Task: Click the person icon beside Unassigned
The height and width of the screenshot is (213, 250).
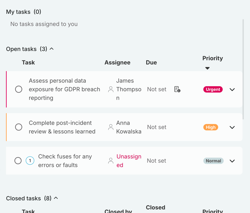Action: [111, 161]
